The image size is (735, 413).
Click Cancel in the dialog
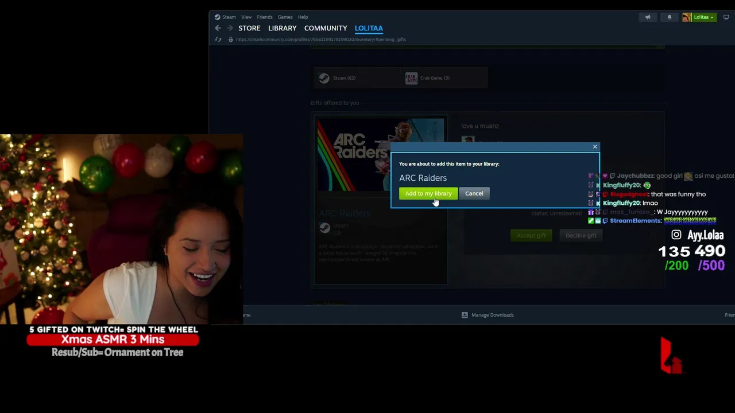tap(474, 193)
